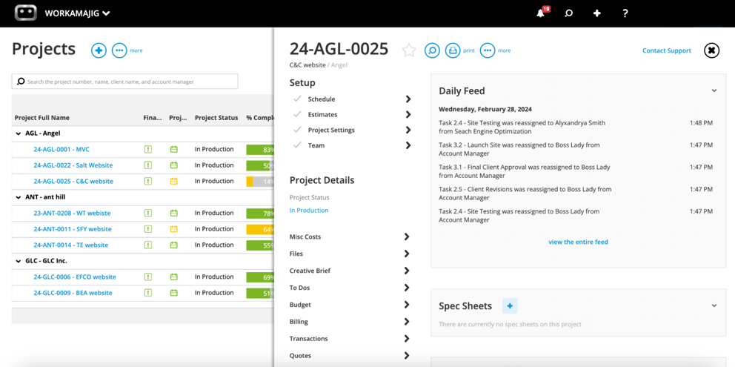Viewport: 735px width, 367px height.
Task: Open the notifications bell icon
Action: pyautogui.click(x=540, y=13)
